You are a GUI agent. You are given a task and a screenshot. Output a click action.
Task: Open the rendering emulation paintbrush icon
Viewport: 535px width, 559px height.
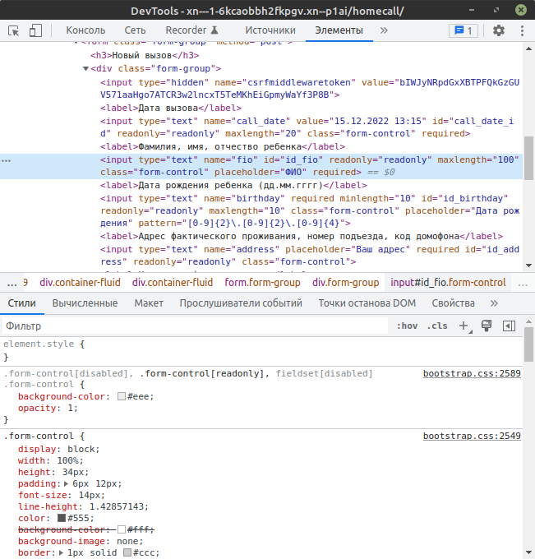click(x=487, y=326)
